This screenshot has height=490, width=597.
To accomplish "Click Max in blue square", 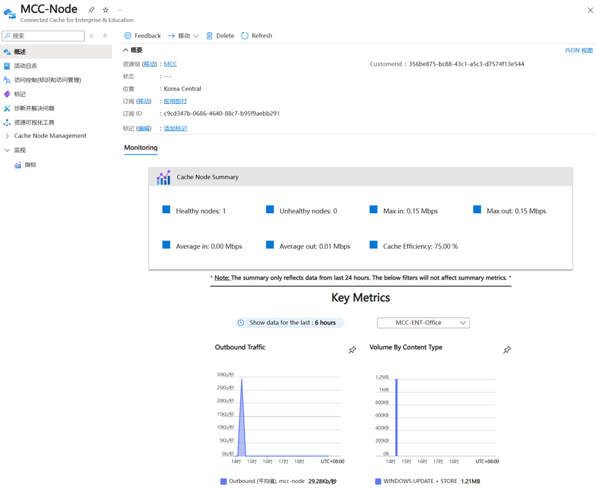I will click(x=374, y=209).
